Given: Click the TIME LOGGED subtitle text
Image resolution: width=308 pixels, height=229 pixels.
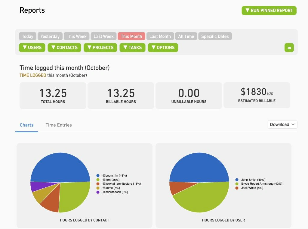Looking at the screenshot, I should pos(33,75).
